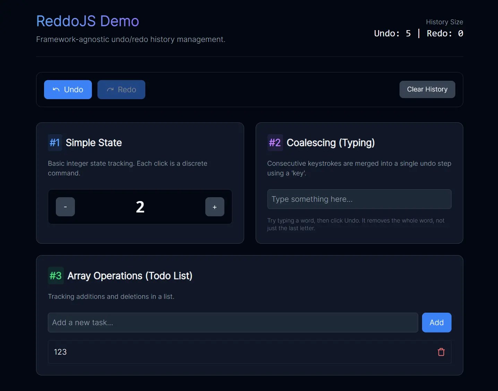498x391 pixels.
Task: Click the minus stepper in Simple State
Action: [x=65, y=207]
